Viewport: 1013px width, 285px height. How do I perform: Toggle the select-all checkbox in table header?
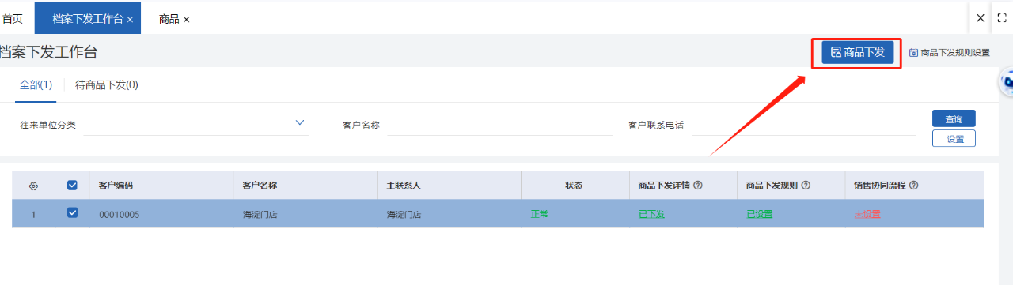(x=72, y=185)
